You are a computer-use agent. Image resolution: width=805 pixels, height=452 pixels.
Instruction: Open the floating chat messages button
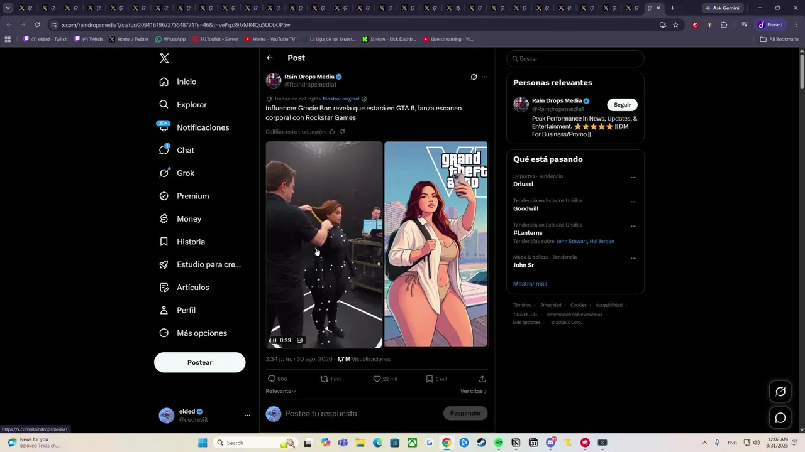pos(780,418)
